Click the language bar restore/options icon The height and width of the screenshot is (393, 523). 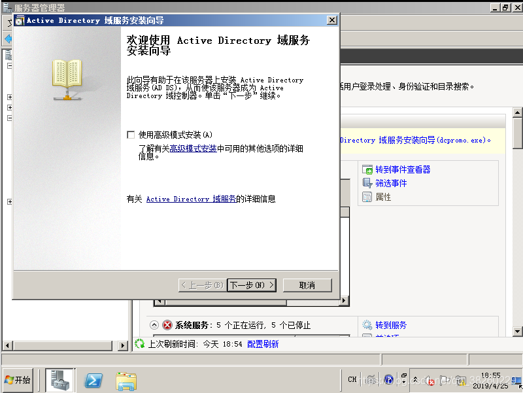[404, 375]
